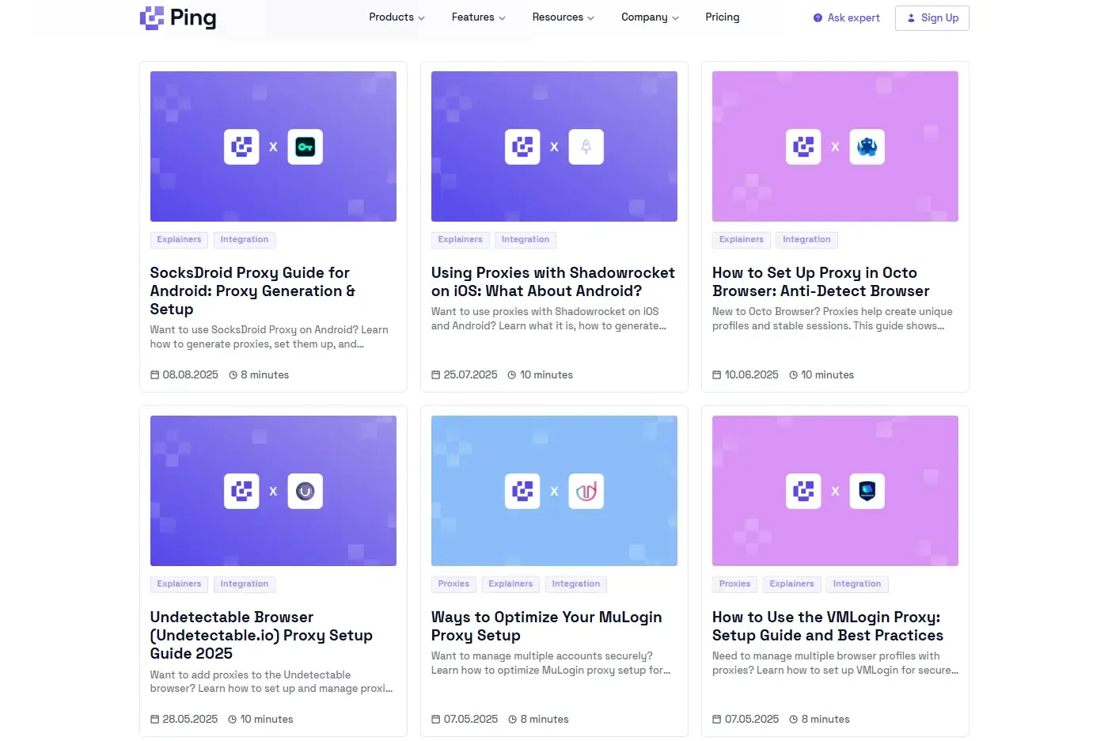
Task: Click the calendar icon beside 08.08.2025
Action: 155,374
